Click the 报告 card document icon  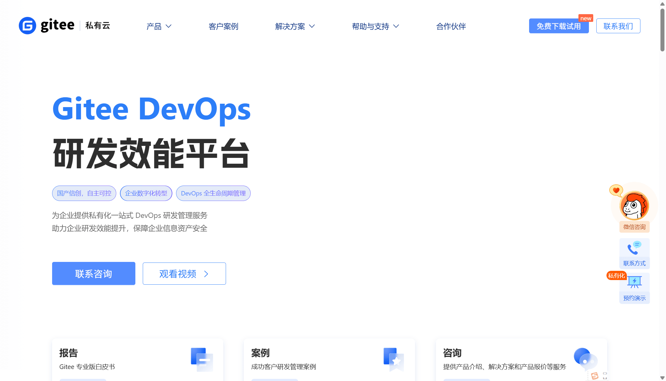tap(202, 359)
